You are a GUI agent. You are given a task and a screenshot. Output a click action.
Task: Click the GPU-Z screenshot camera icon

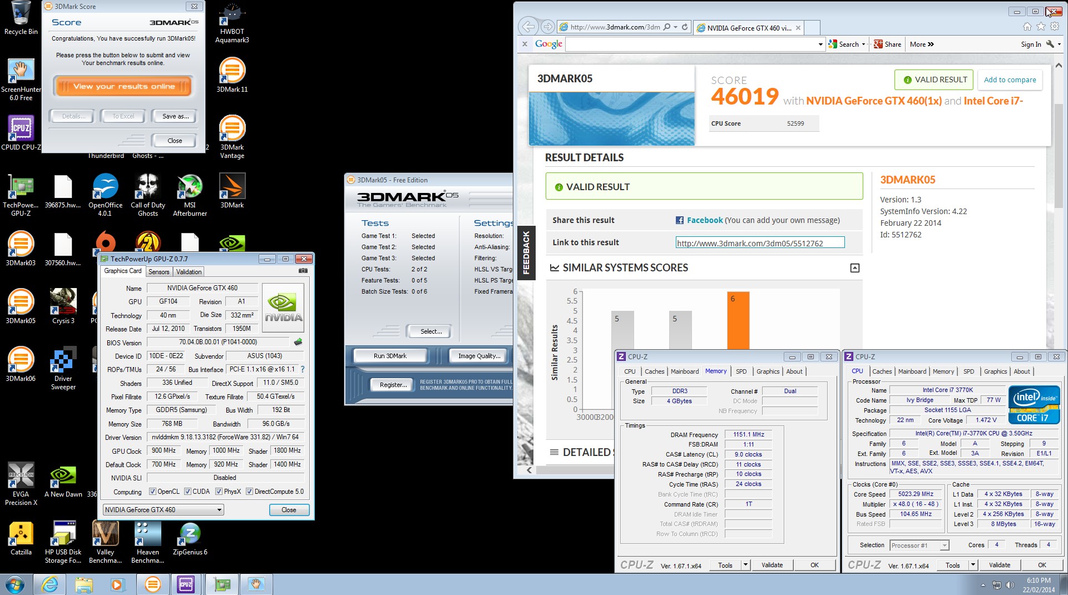(x=303, y=271)
